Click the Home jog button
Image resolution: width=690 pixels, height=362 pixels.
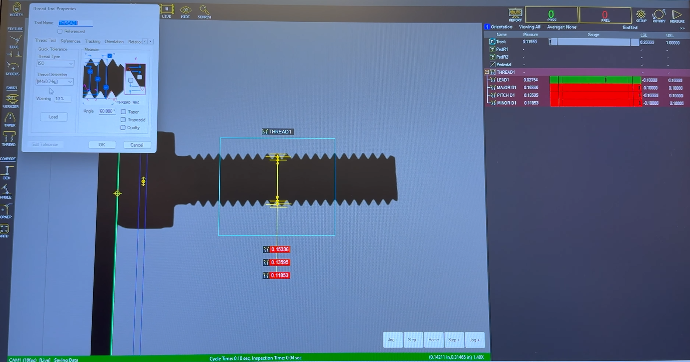point(433,340)
